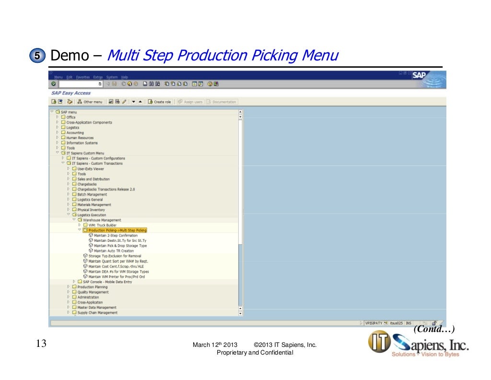Expand the WM: Truck Builder node
The image size is (491, 380).
(80, 225)
